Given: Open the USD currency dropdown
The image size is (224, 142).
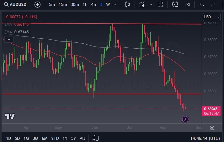Looking at the screenshot, I should (x=212, y=17).
